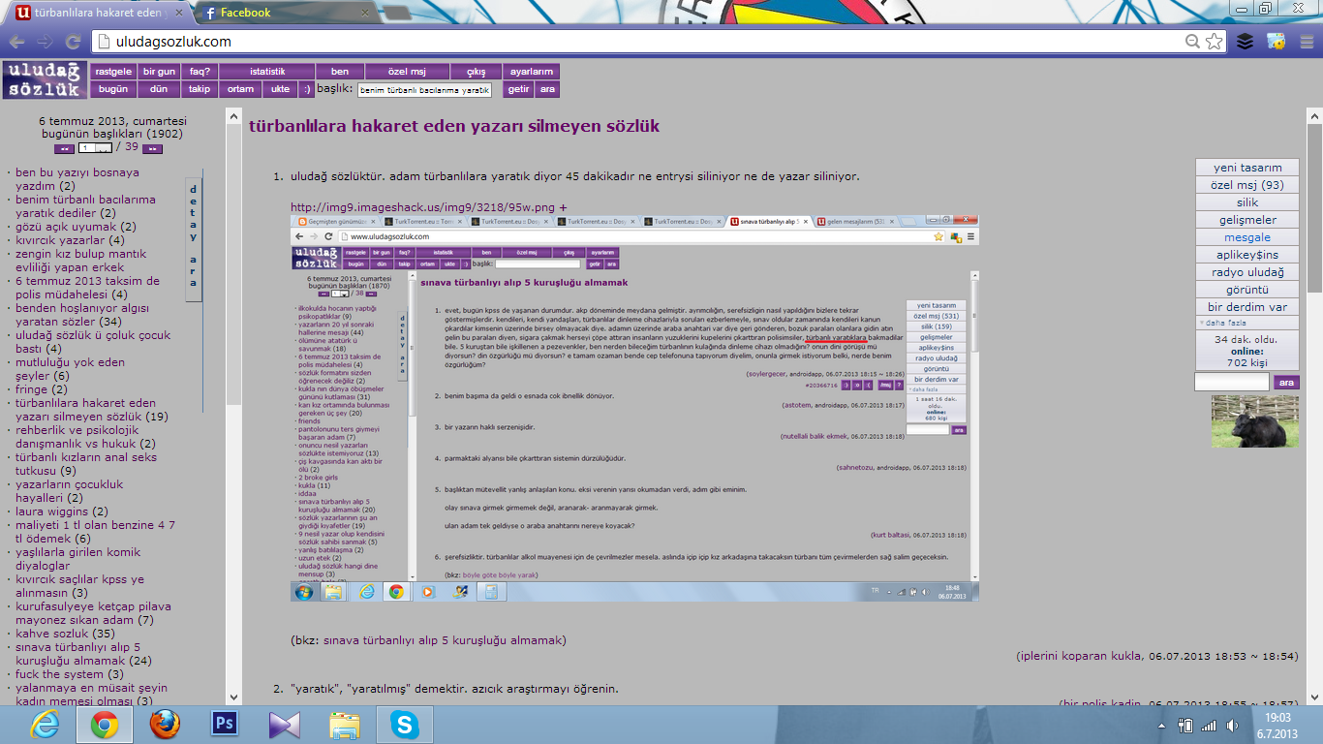The image size is (1323, 744).
Task: Click the browser back arrow
Action: coord(16,42)
